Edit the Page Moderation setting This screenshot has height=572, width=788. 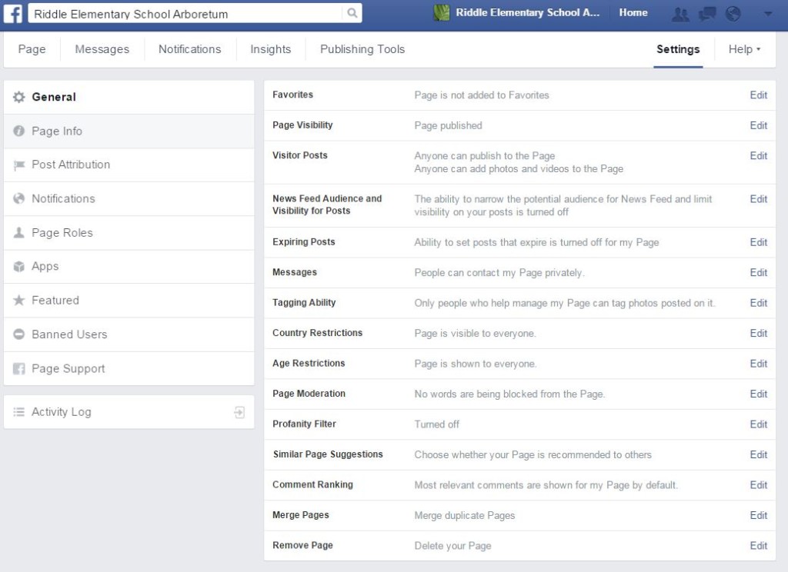pyautogui.click(x=758, y=394)
